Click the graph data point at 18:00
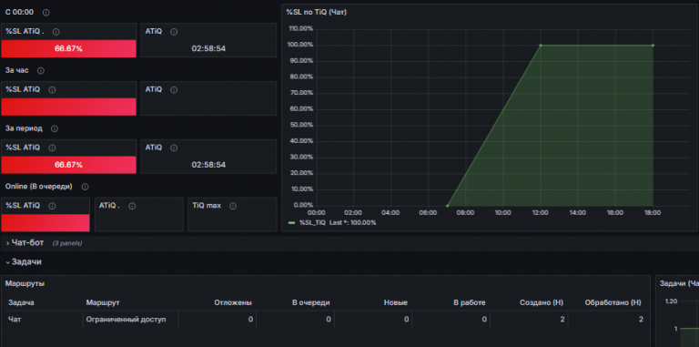 click(x=653, y=45)
